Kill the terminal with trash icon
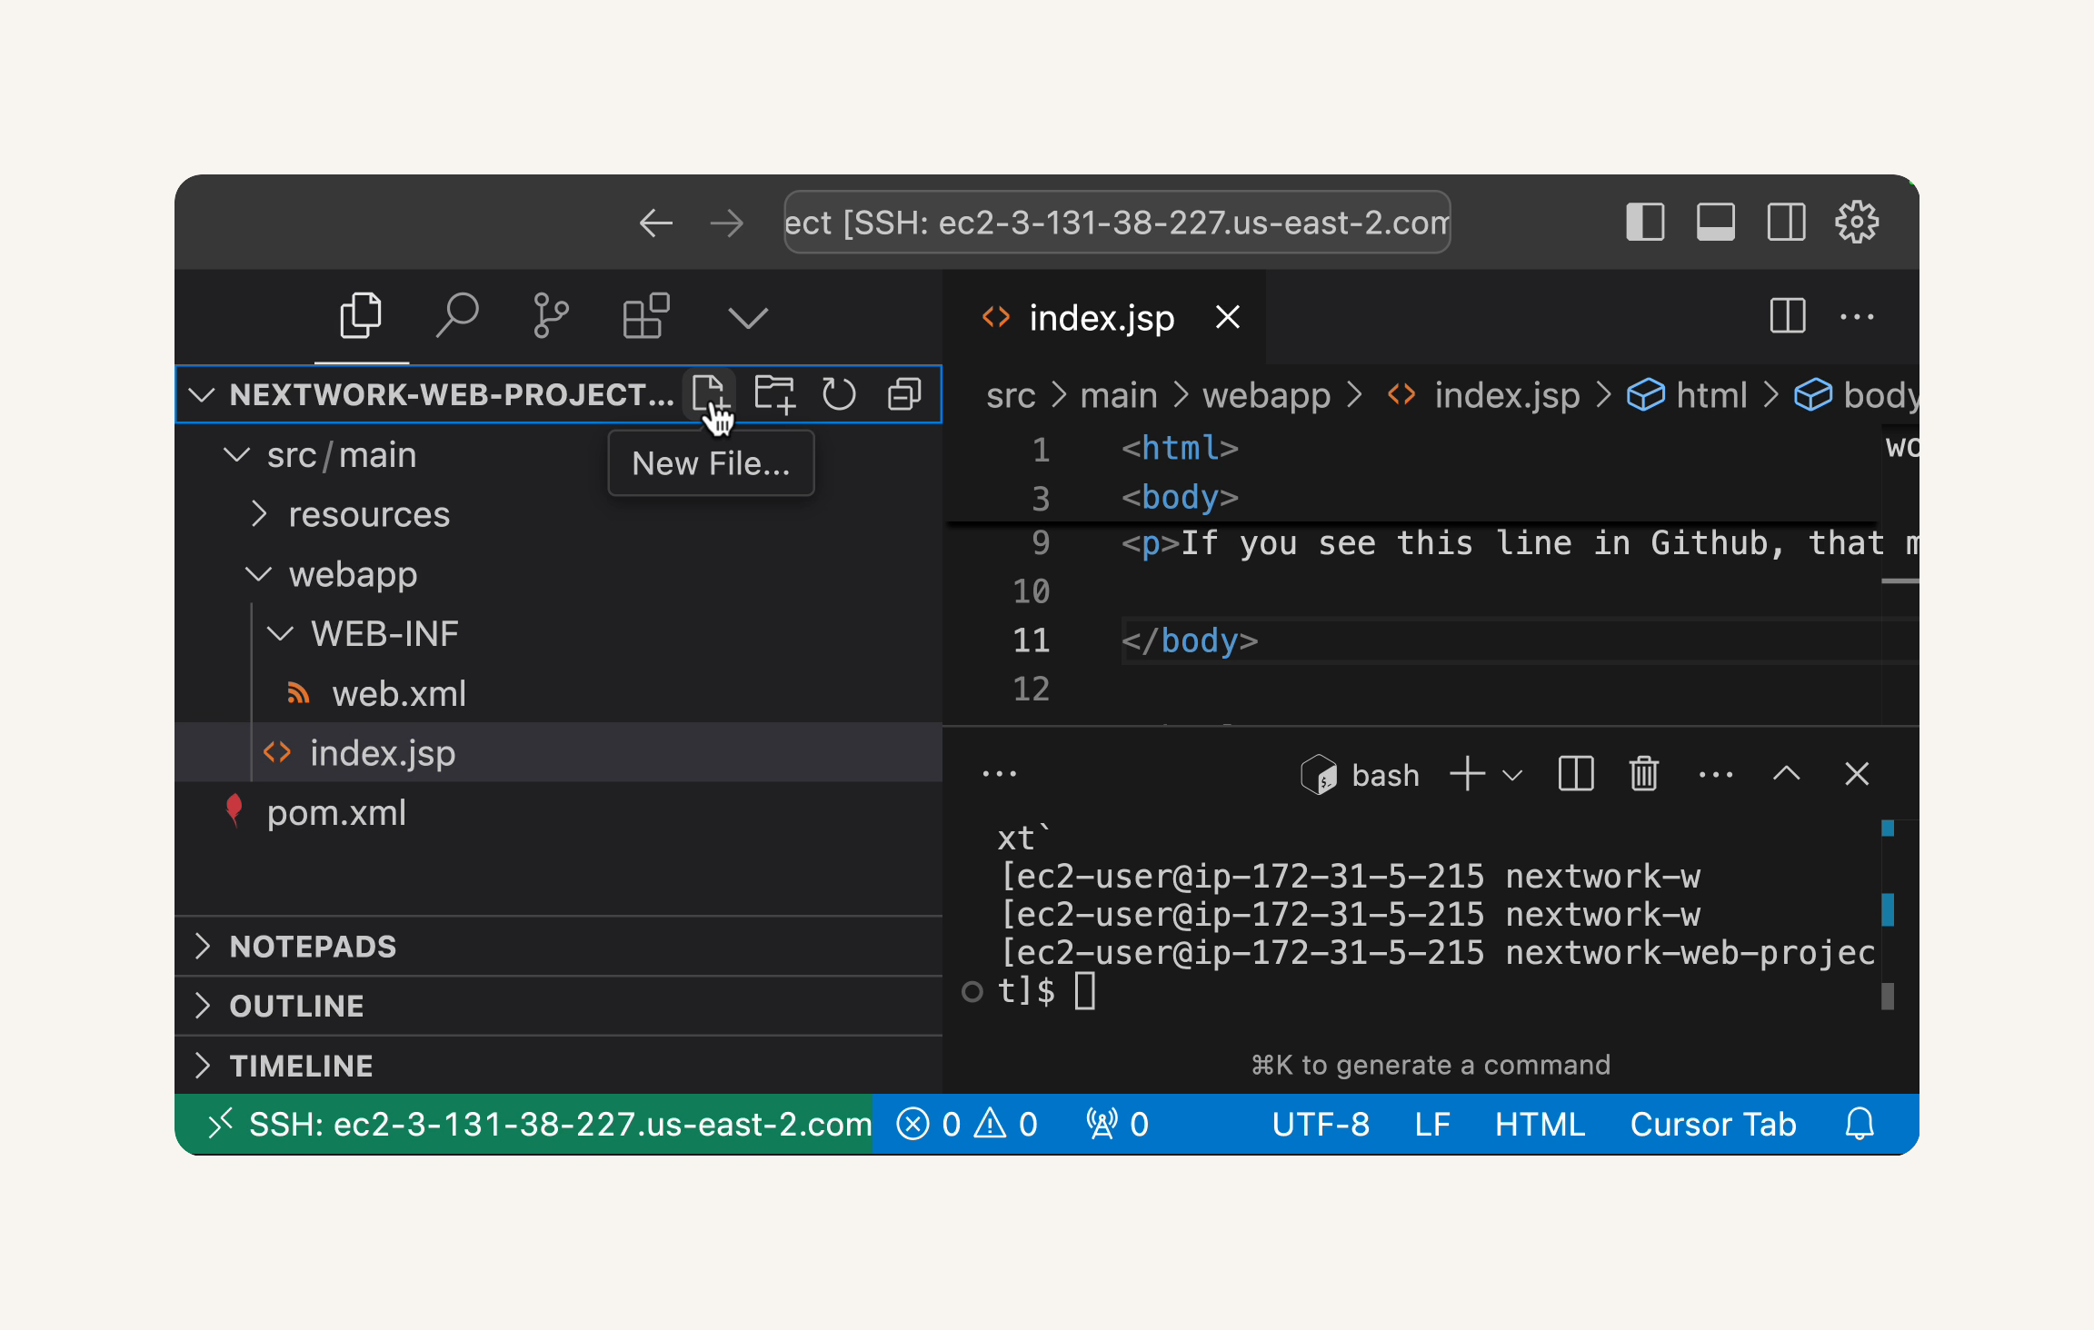This screenshot has height=1330, width=2094. 1644,774
